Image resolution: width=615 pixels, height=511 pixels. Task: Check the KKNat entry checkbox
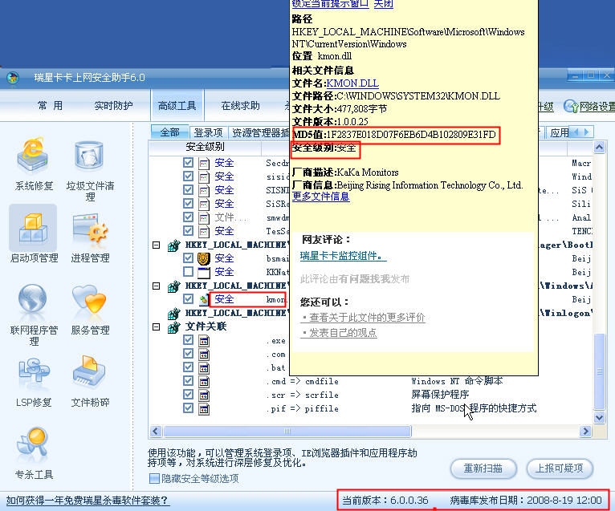point(188,272)
